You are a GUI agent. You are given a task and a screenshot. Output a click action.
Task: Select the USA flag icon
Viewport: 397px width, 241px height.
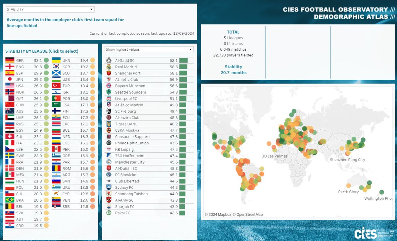(x=10, y=86)
